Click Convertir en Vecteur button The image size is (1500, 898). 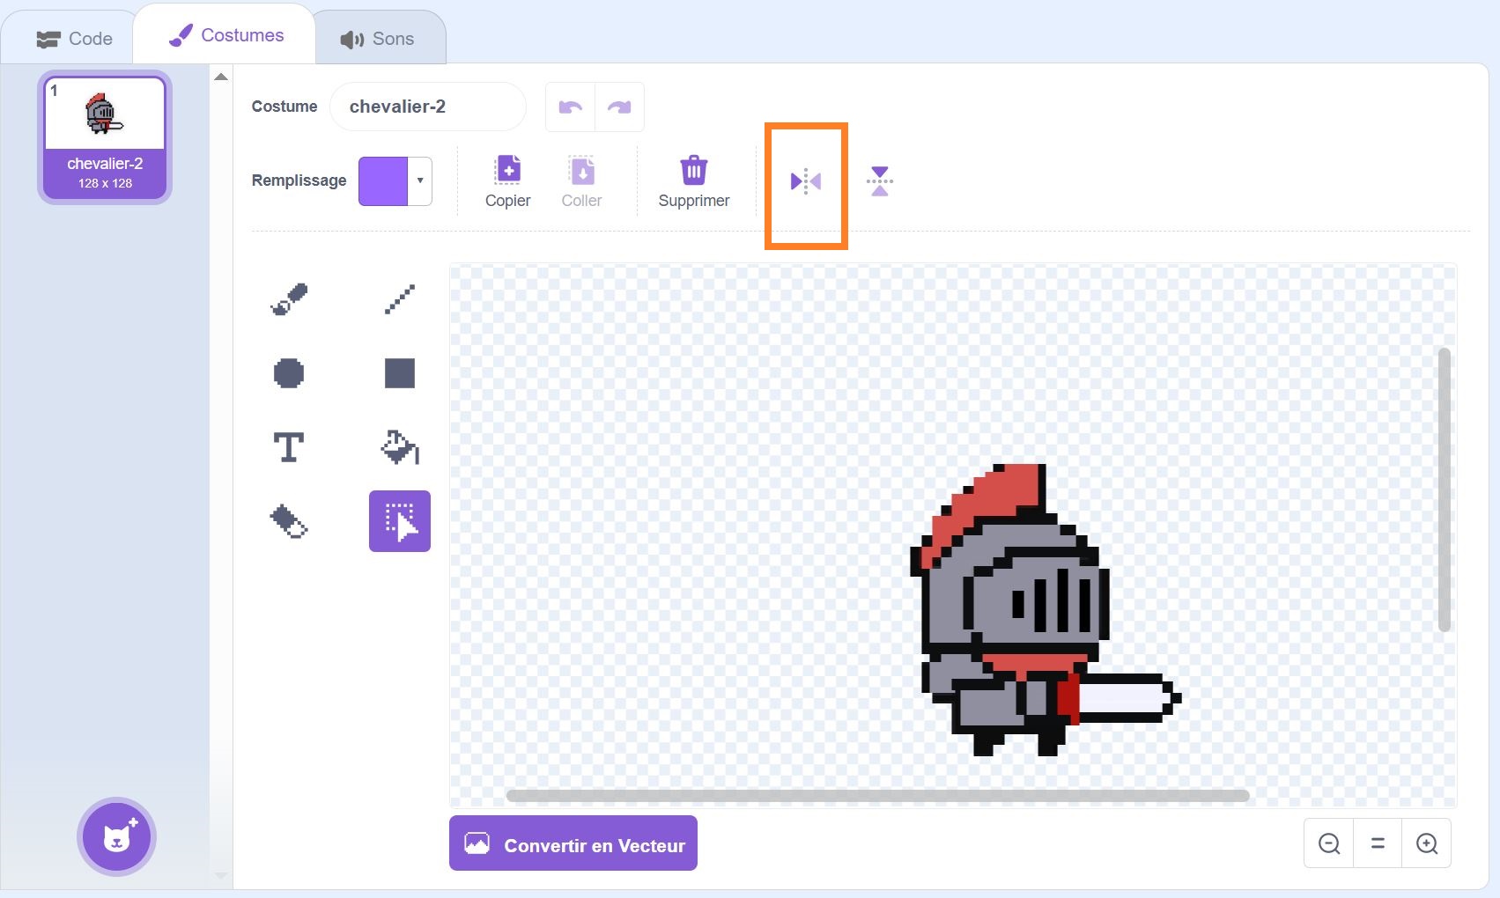pyautogui.click(x=573, y=843)
